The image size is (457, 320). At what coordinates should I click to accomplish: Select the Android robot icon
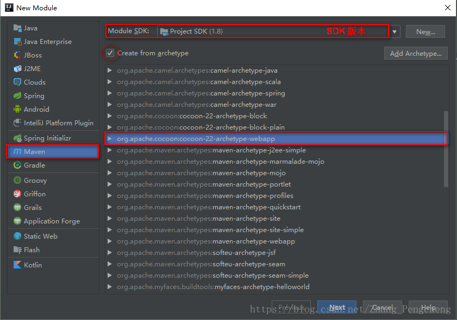pyautogui.click(x=17, y=109)
